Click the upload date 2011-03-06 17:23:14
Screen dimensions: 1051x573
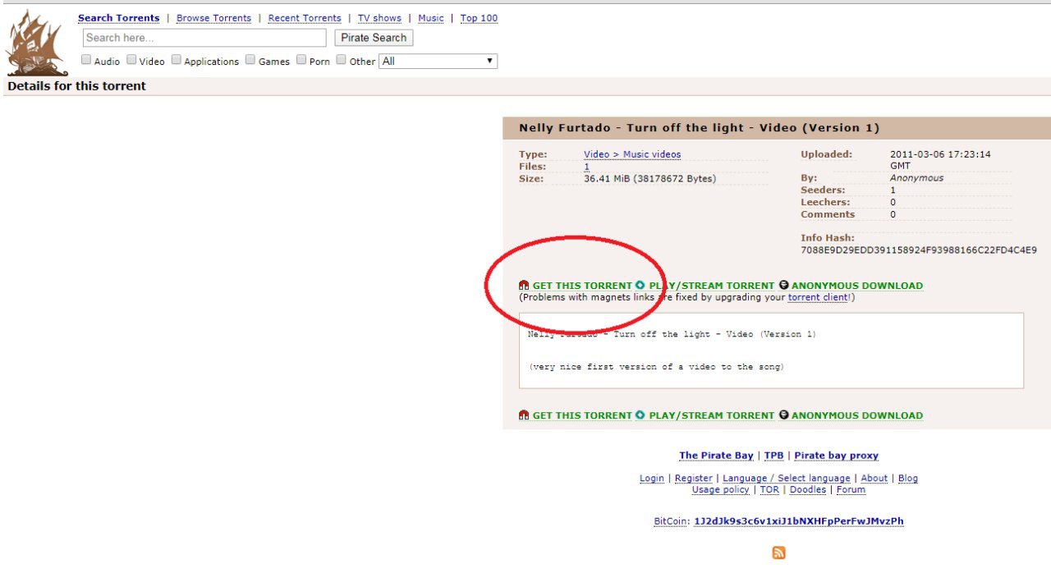[940, 160]
